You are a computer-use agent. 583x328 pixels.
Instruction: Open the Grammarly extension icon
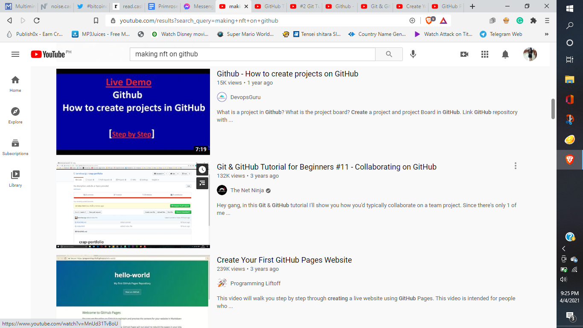(x=520, y=20)
